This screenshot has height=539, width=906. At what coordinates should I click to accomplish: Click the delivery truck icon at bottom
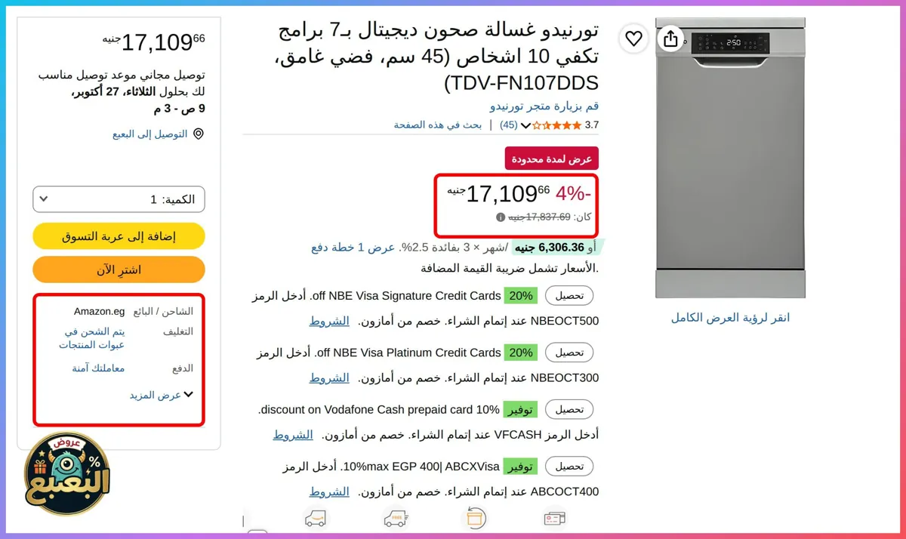point(315,519)
